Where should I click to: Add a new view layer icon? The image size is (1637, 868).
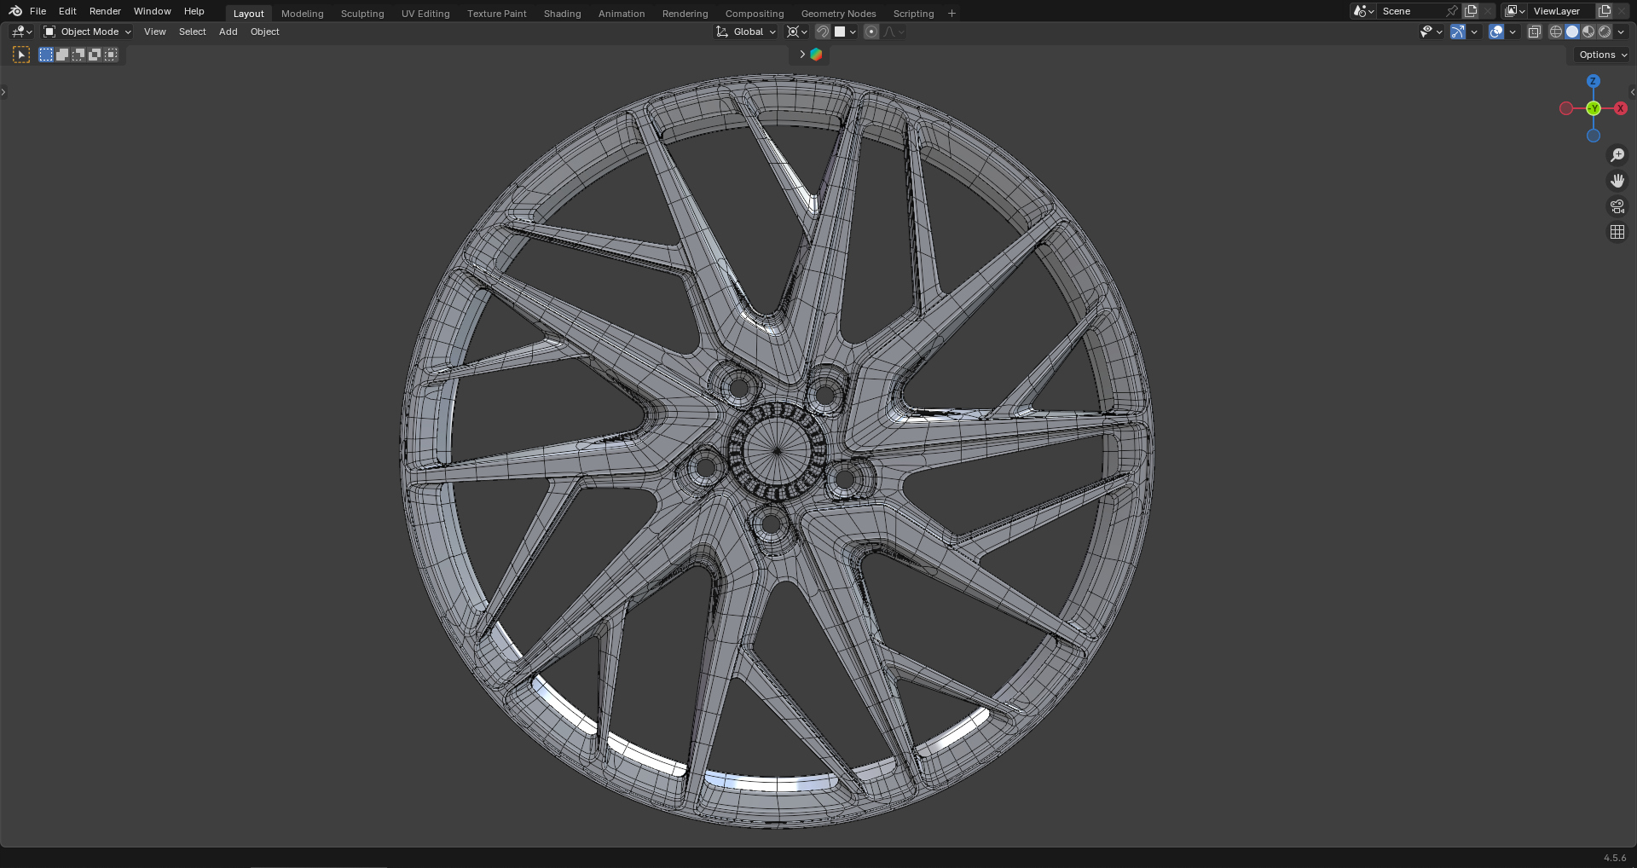(1605, 11)
